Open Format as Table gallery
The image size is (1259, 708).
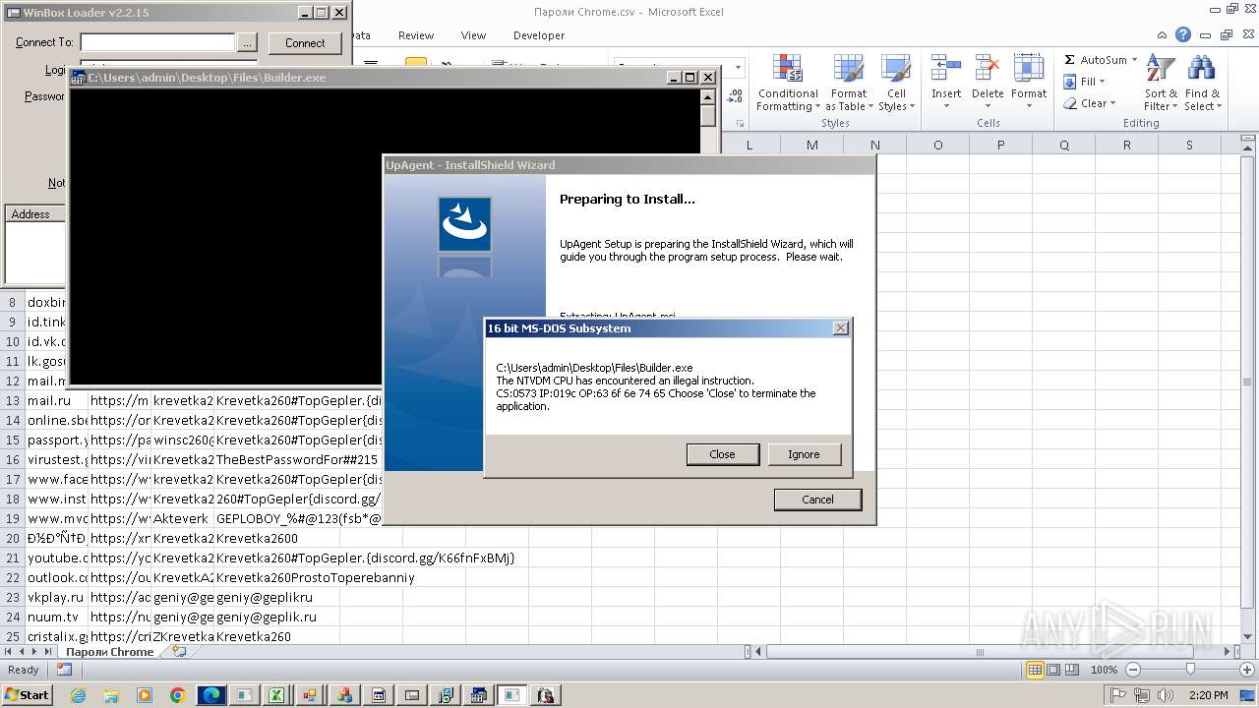(x=849, y=83)
